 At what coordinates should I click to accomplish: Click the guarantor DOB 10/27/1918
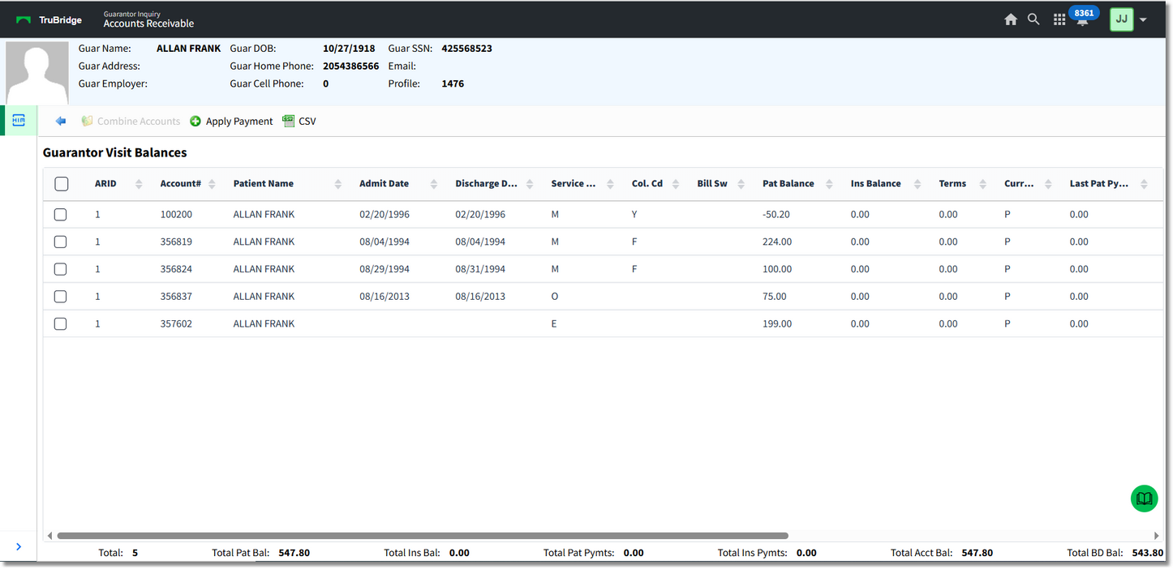click(x=349, y=49)
